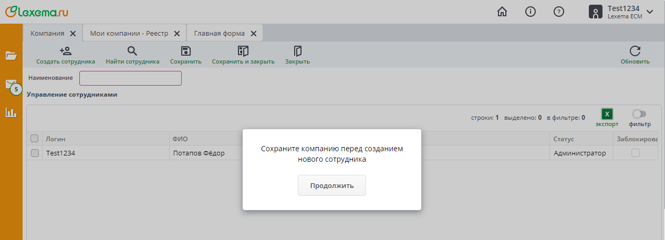
Task: Expand the Test1234 user account dropdown
Action: [x=649, y=12]
